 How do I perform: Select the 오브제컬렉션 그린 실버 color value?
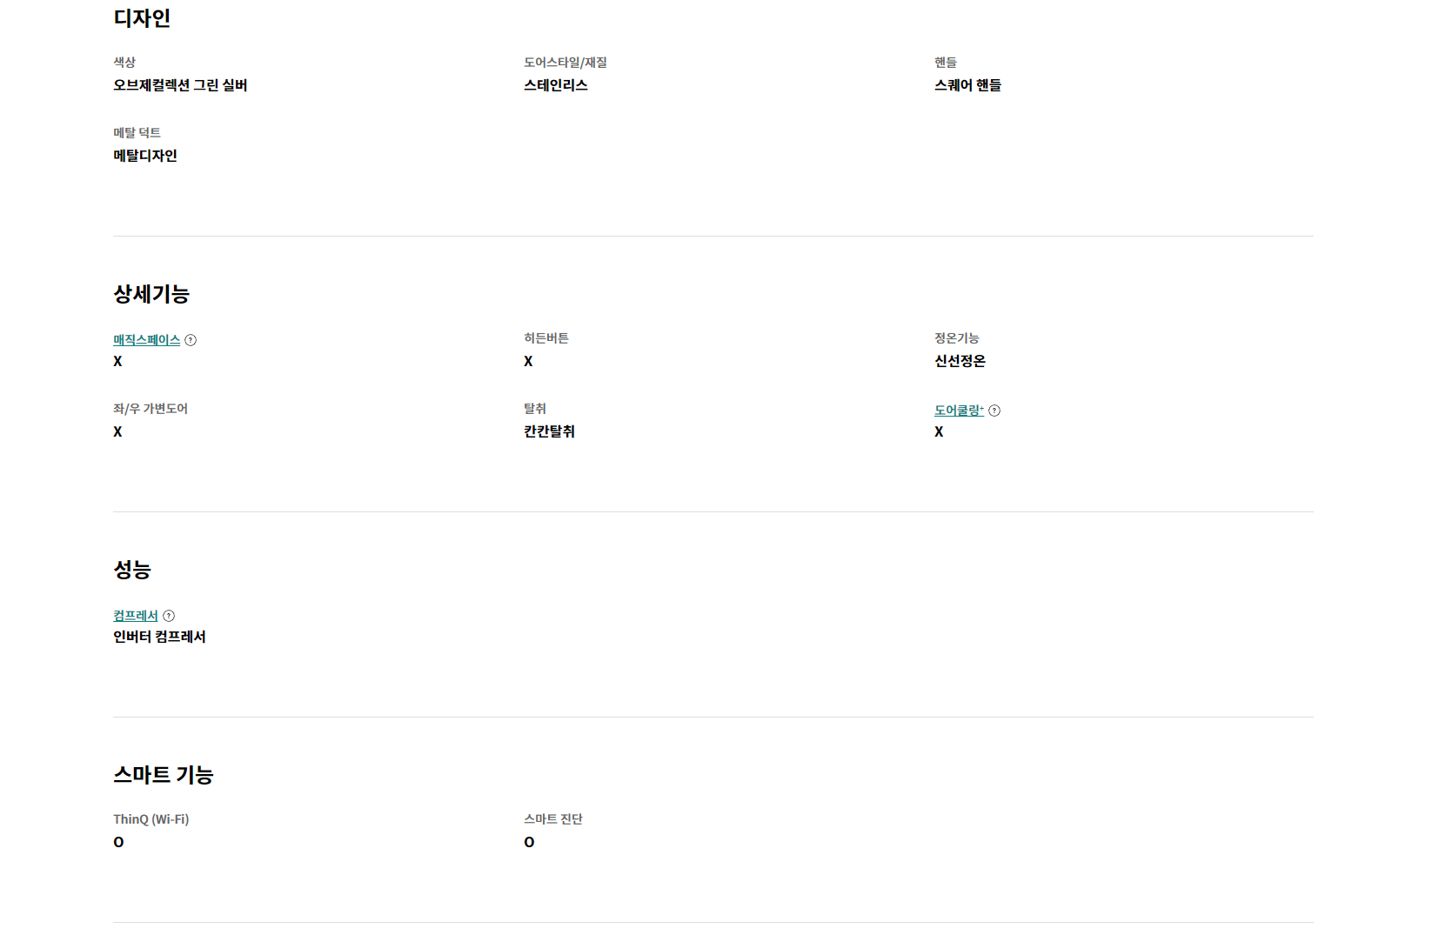tap(180, 85)
